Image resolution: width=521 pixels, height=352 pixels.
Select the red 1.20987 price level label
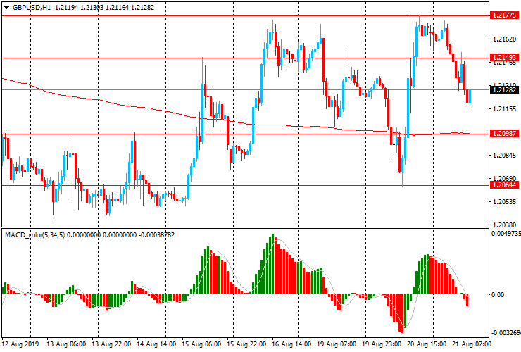pos(504,133)
